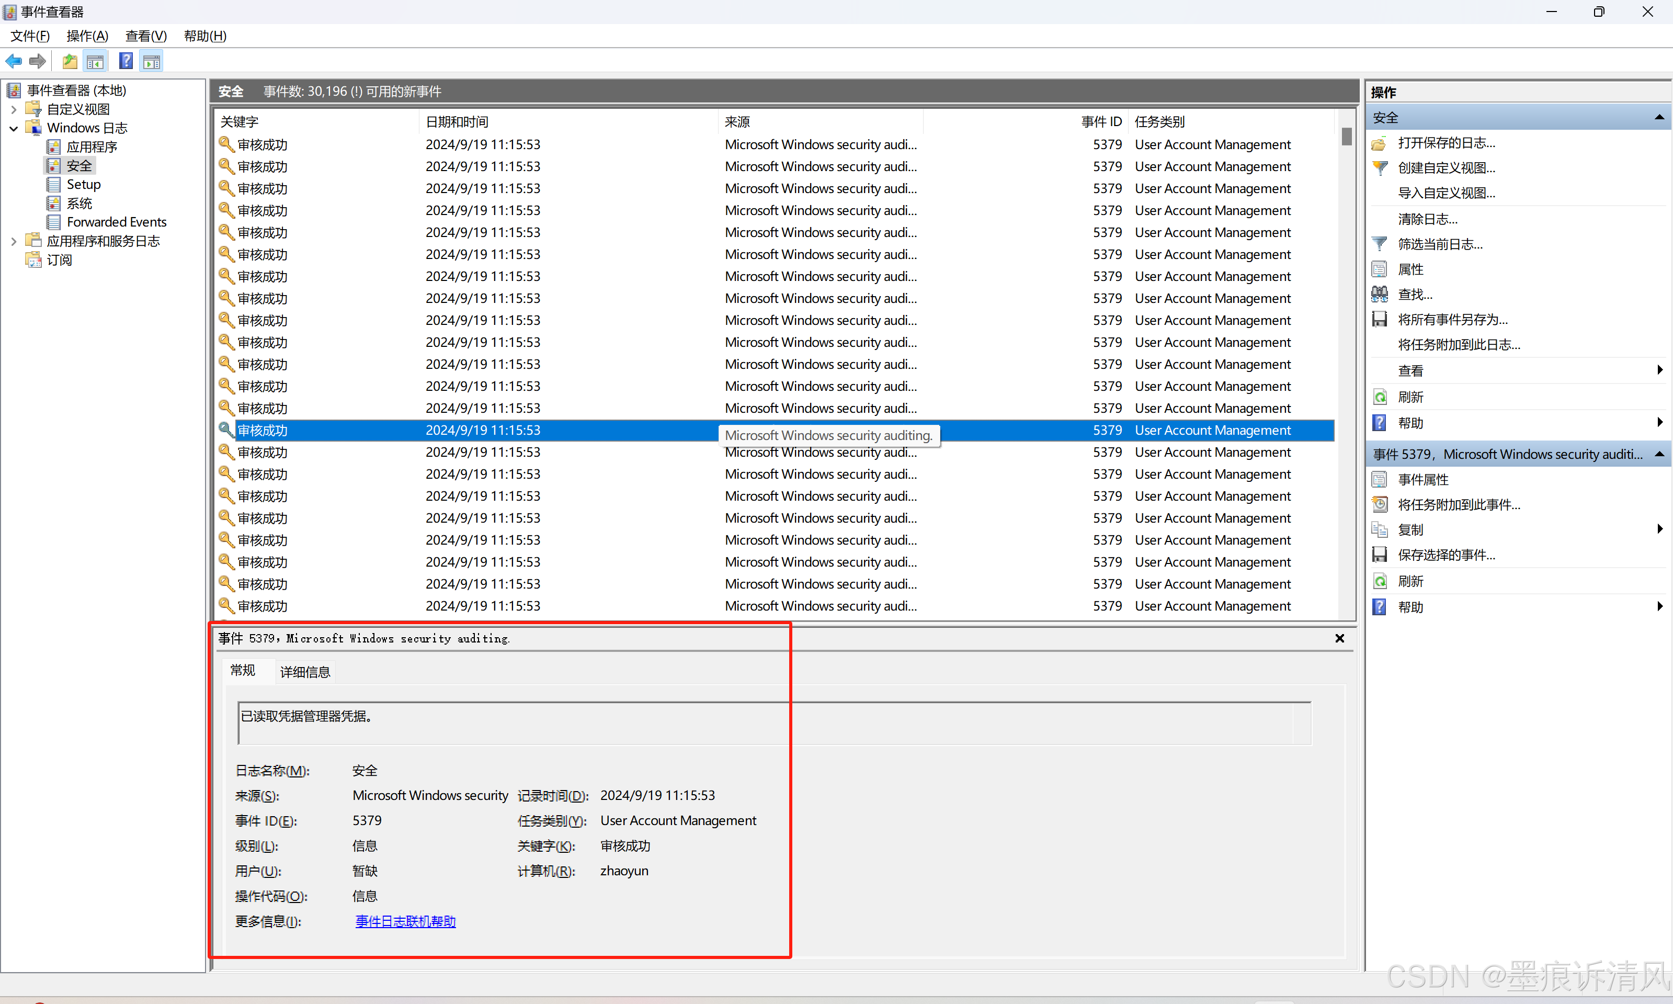
Task: Expand Applications and Services Logs node
Action: 14,241
